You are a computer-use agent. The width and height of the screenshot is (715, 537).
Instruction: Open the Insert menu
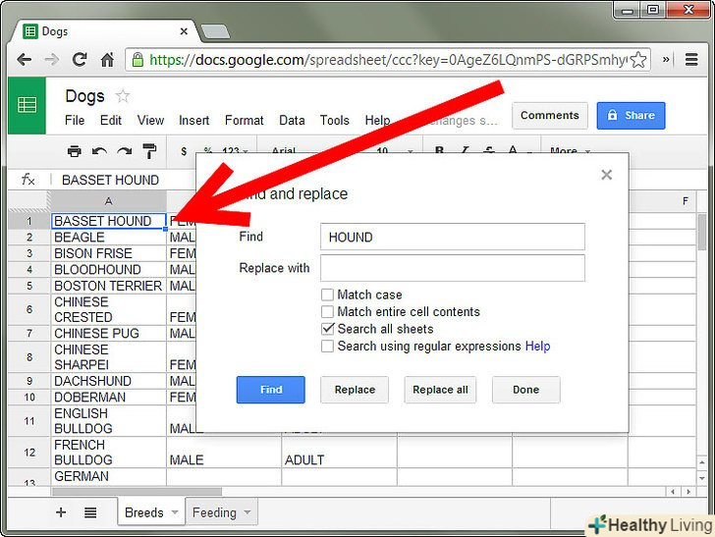pos(193,121)
